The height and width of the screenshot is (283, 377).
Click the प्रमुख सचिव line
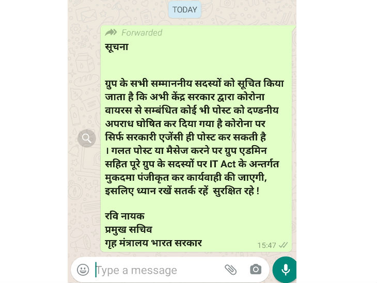pyautogui.click(x=129, y=230)
